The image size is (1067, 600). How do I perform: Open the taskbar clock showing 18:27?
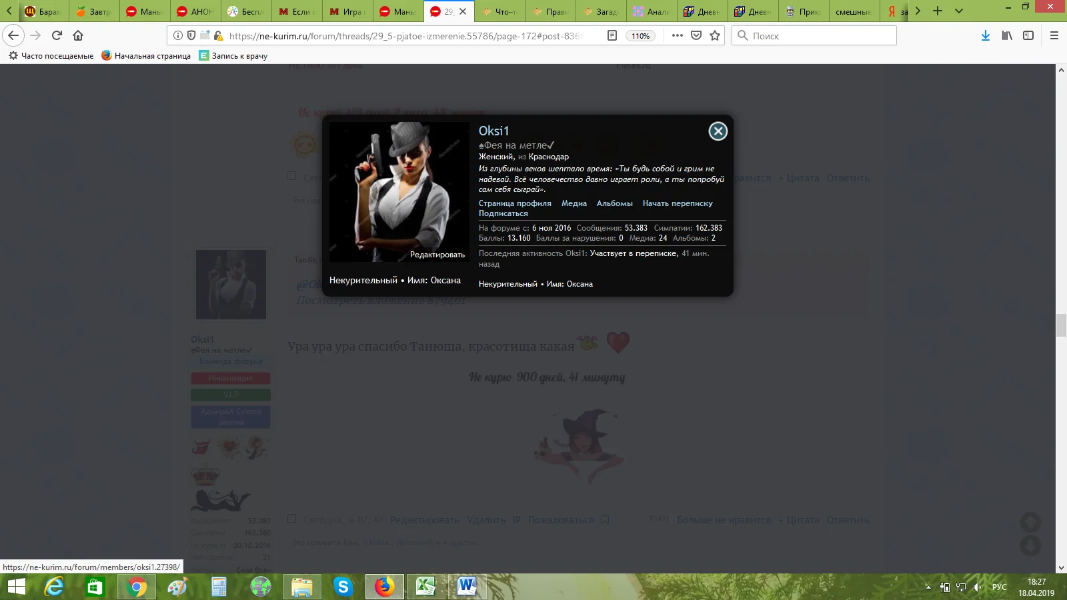1036,587
